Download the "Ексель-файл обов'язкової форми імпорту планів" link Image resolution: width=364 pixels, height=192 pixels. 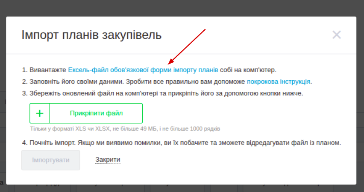(143, 70)
